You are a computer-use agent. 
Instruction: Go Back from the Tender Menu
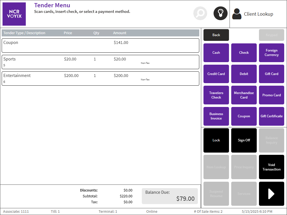tap(216, 35)
